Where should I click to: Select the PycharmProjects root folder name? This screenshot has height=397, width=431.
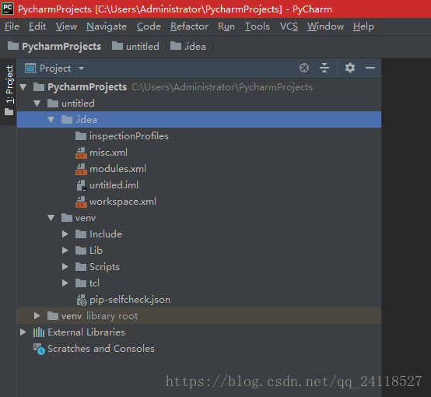pos(87,87)
